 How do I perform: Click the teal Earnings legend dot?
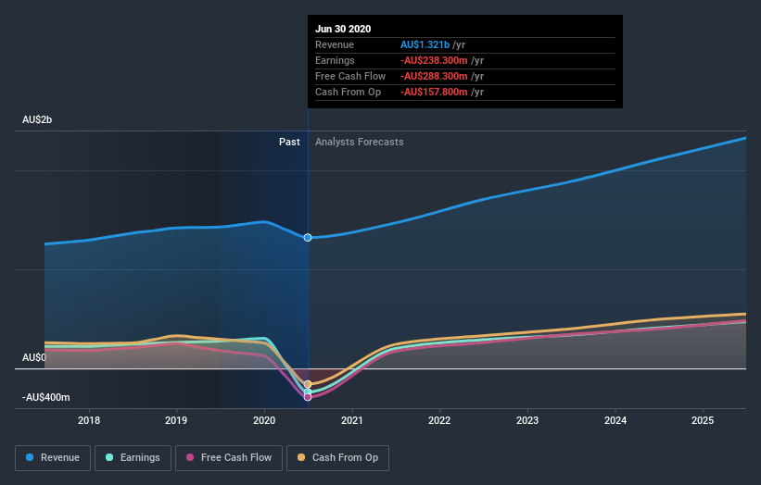pyautogui.click(x=109, y=457)
